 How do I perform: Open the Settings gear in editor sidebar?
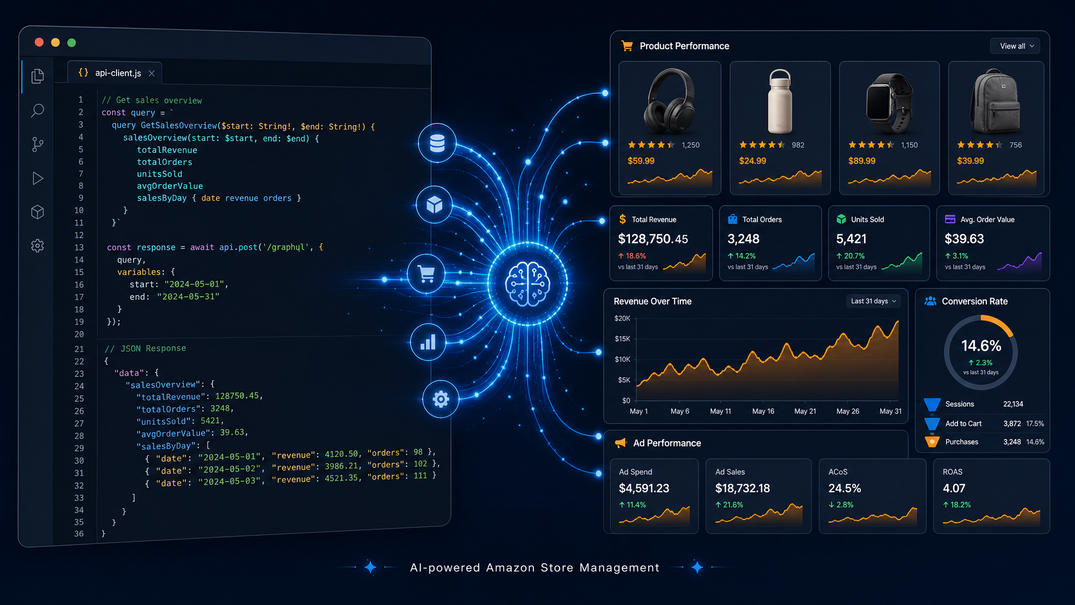click(37, 246)
